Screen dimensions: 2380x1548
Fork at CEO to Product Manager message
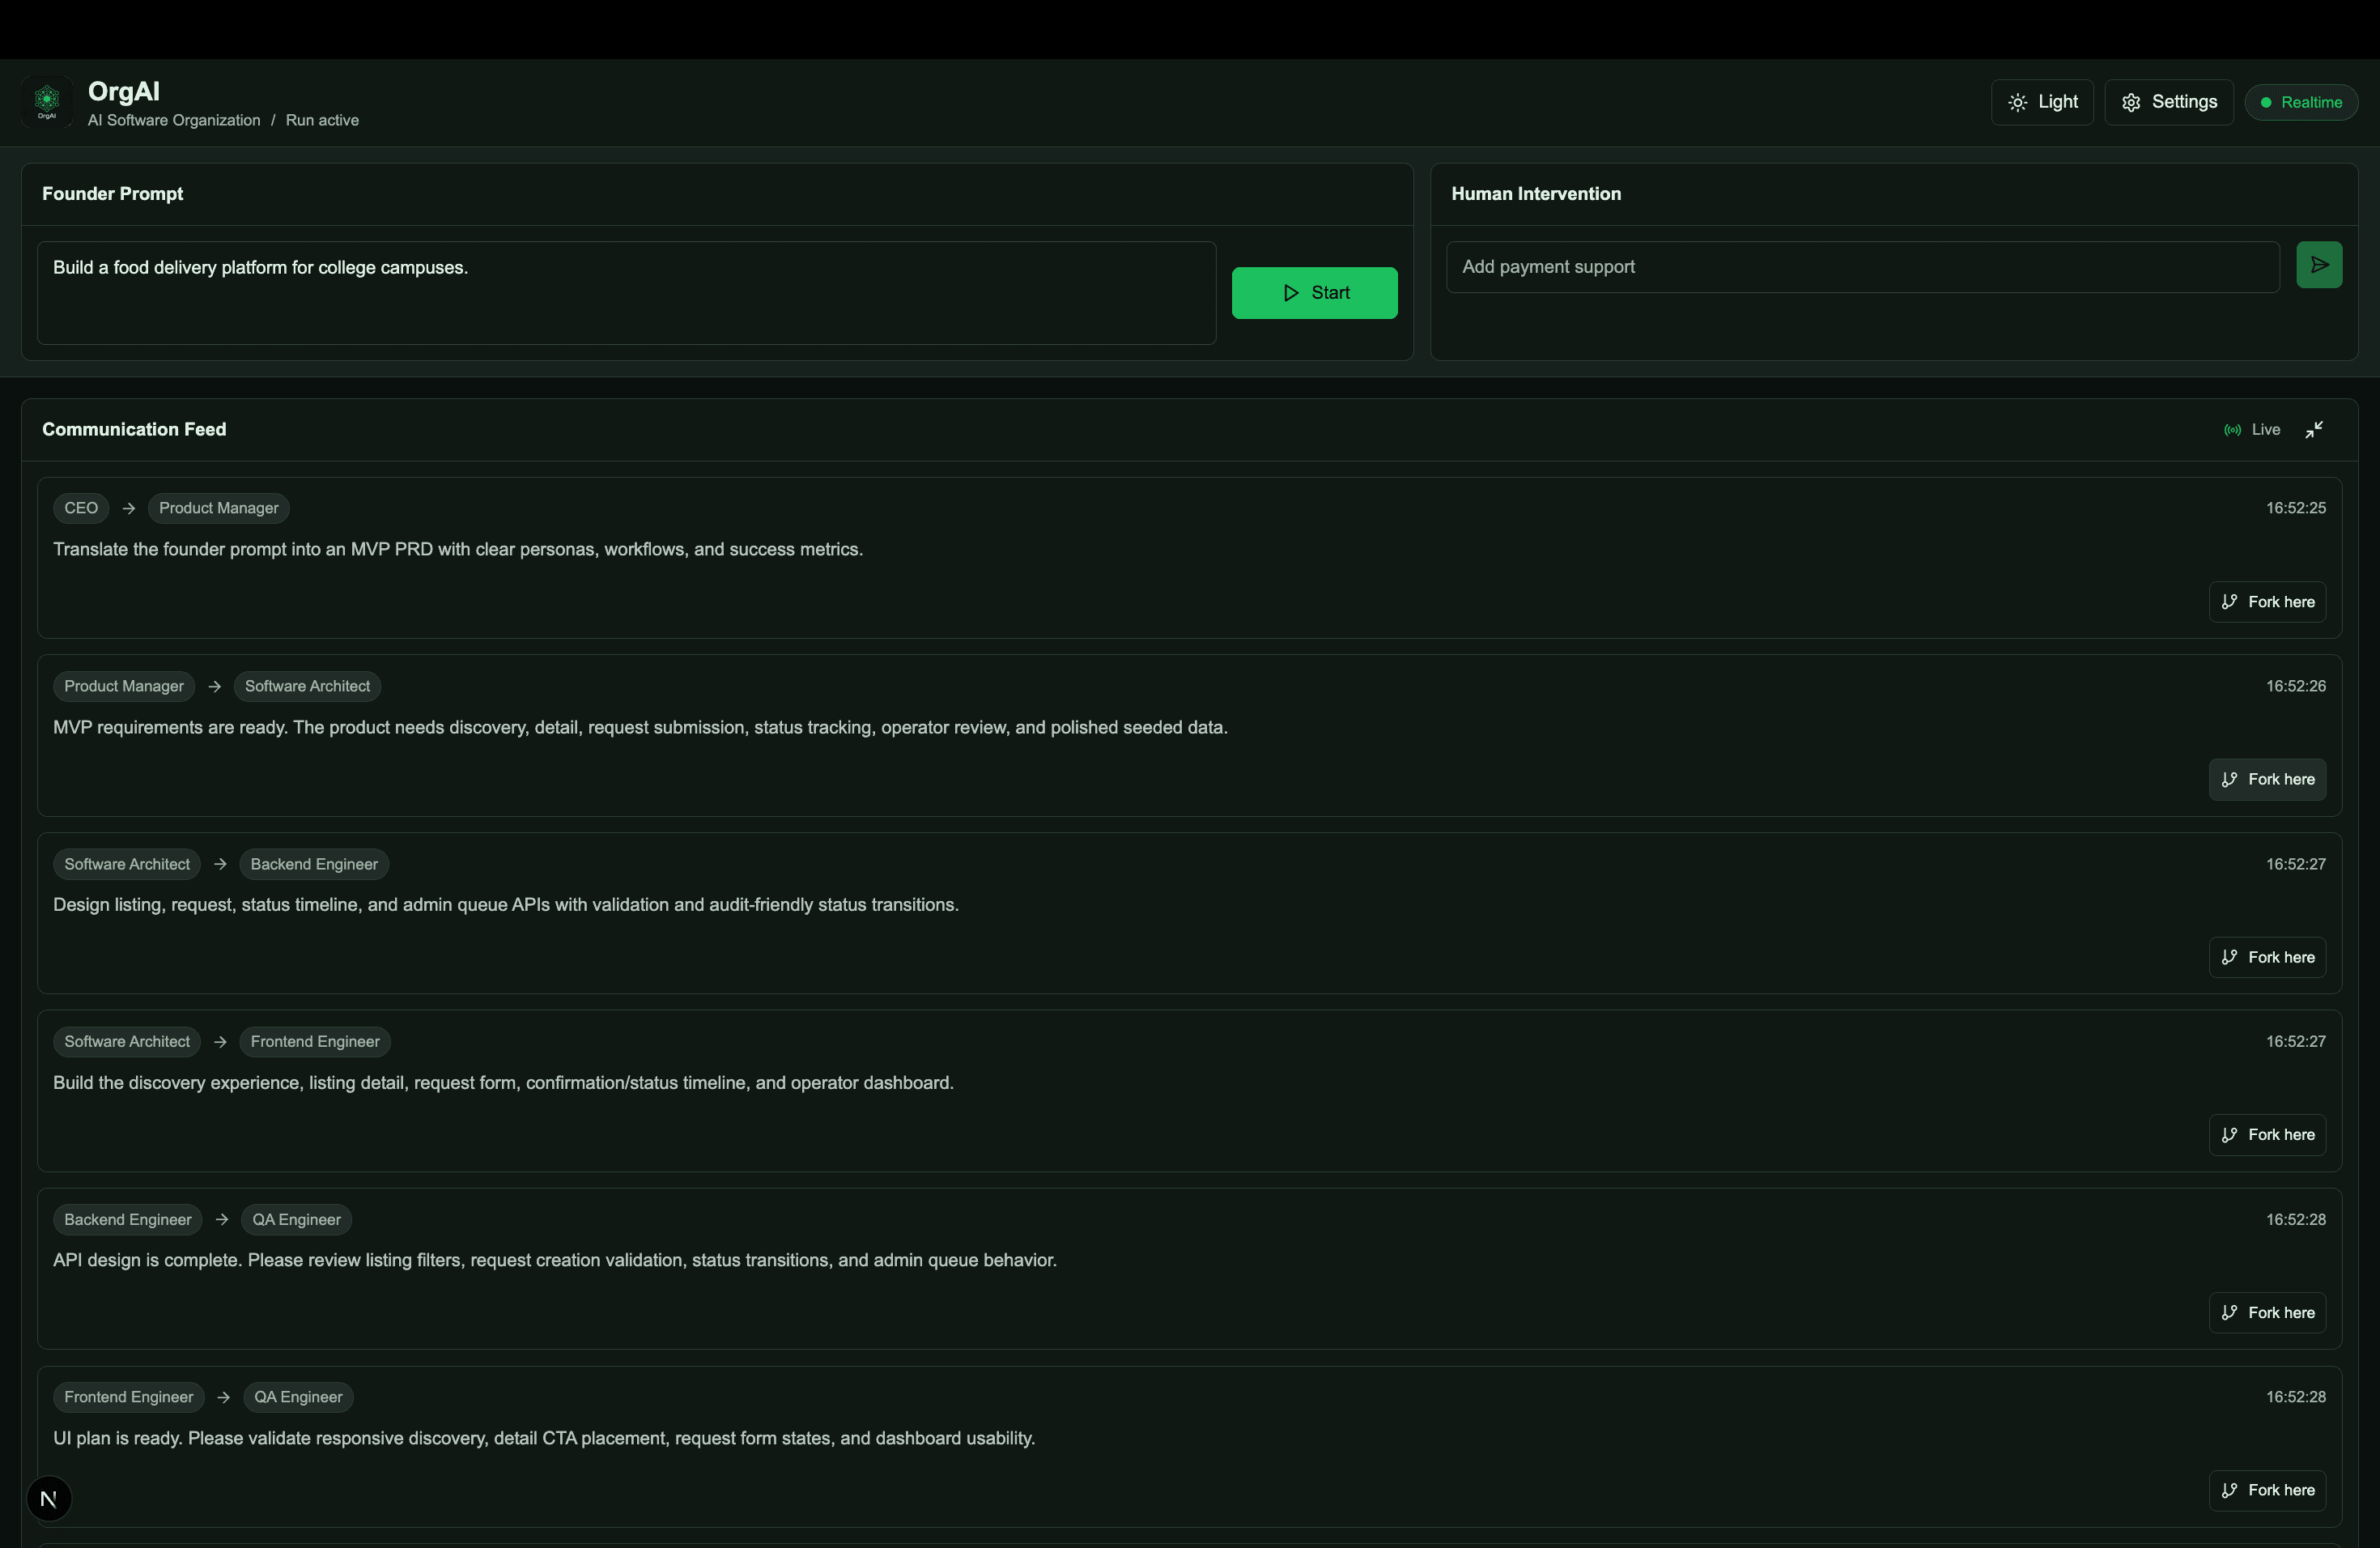point(2267,602)
